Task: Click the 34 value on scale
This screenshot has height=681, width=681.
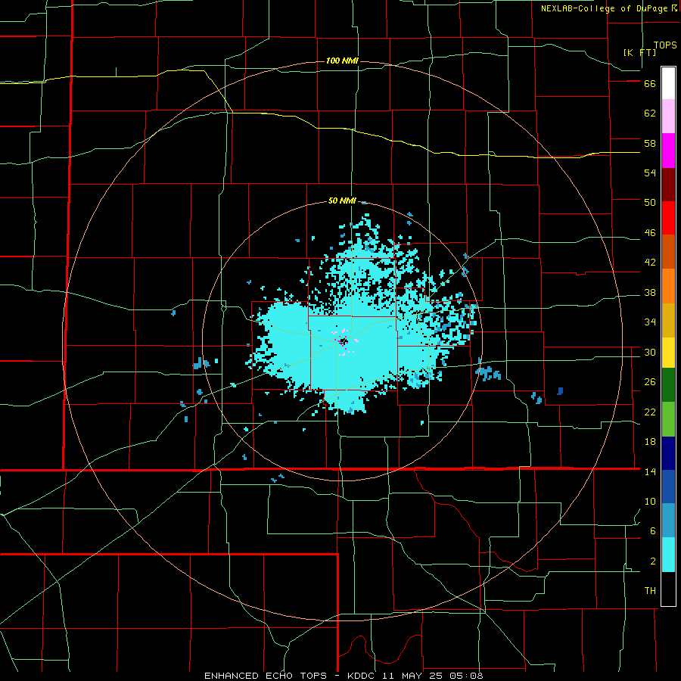Action: (650, 322)
